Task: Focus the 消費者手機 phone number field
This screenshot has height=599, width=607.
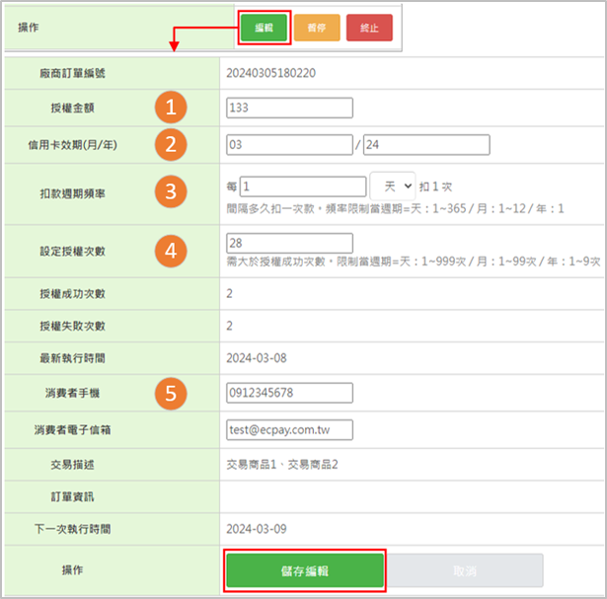Action: point(288,393)
